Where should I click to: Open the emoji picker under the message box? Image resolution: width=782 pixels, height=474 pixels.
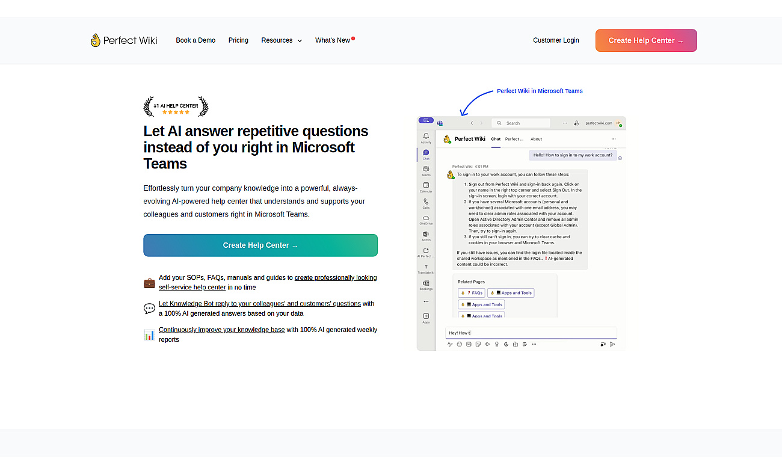click(x=459, y=344)
